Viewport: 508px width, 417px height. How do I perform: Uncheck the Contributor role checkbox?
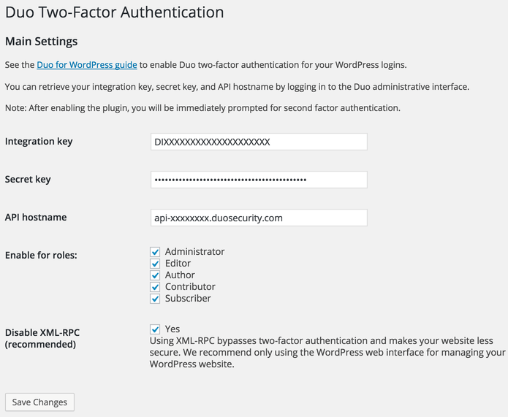155,287
